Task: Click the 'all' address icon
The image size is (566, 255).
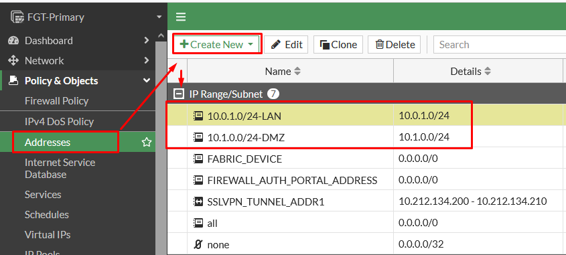Action: coord(198,224)
